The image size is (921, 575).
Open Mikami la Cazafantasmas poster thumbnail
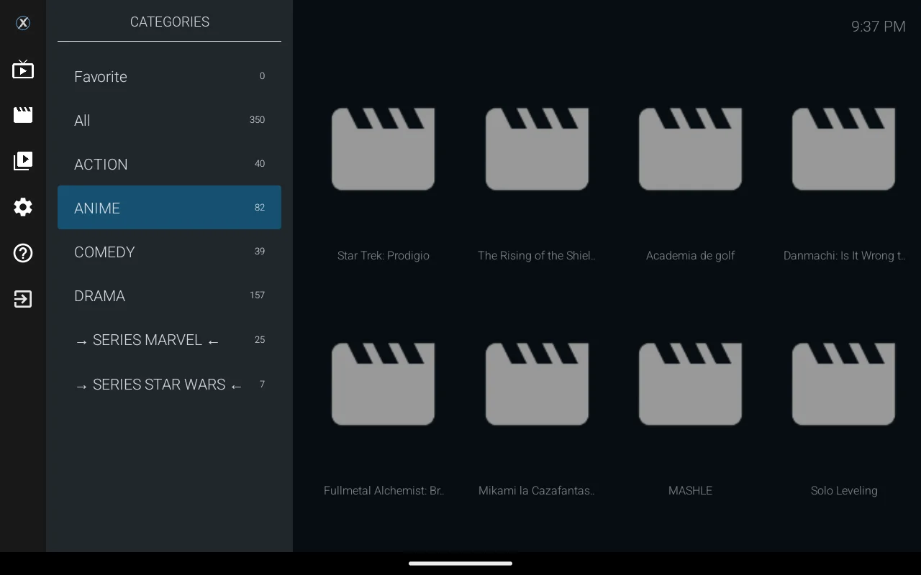(x=537, y=384)
